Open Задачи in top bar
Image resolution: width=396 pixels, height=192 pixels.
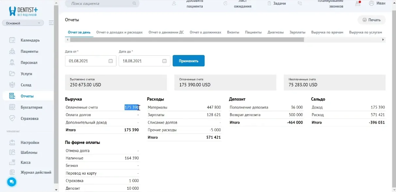pyautogui.click(x=280, y=3)
